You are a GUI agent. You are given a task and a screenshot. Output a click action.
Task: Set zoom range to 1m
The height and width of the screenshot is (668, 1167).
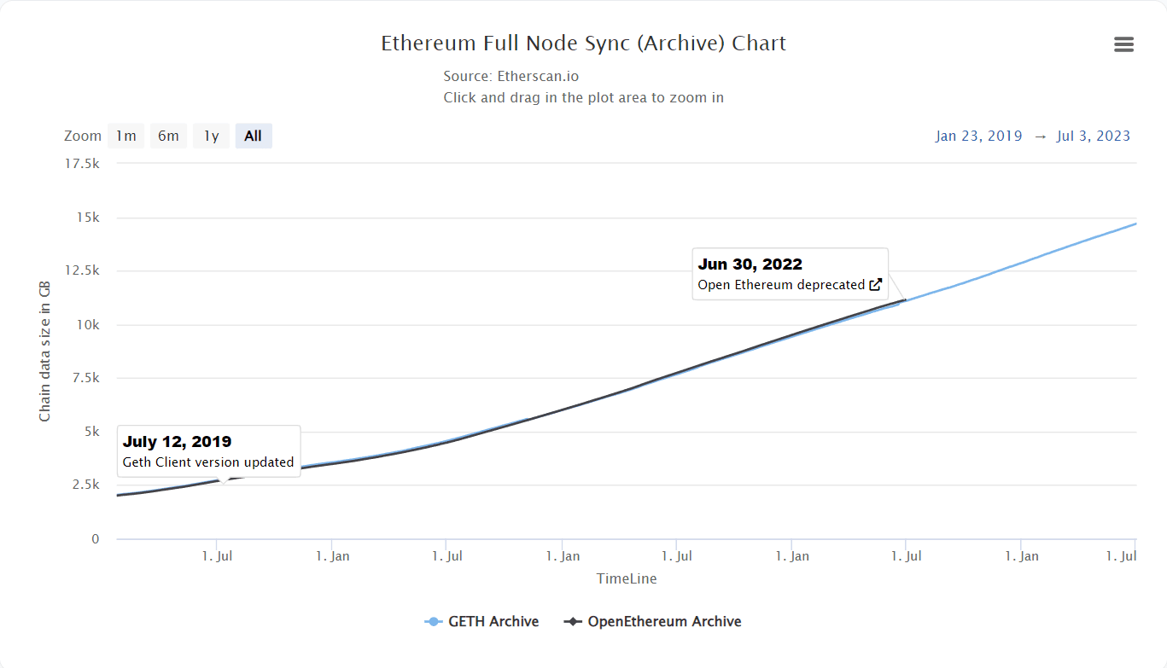click(x=126, y=137)
